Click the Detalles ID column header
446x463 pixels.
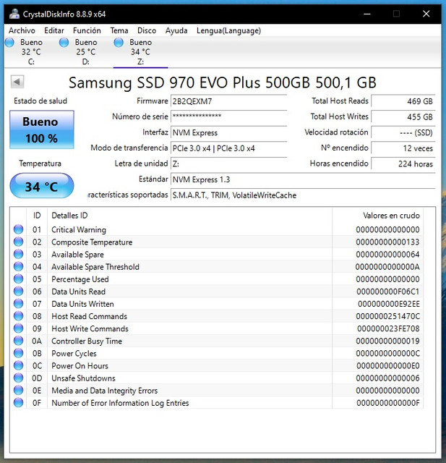[189, 216]
